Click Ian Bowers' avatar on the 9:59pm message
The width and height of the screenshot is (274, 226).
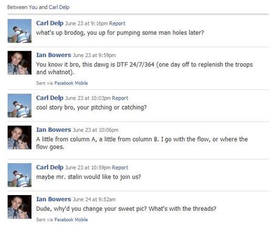pyautogui.click(x=19, y=63)
